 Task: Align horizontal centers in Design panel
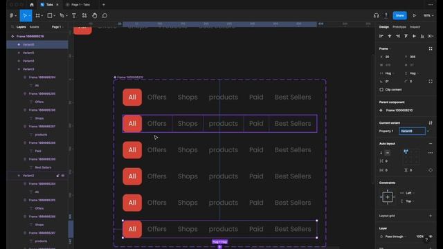390,36
